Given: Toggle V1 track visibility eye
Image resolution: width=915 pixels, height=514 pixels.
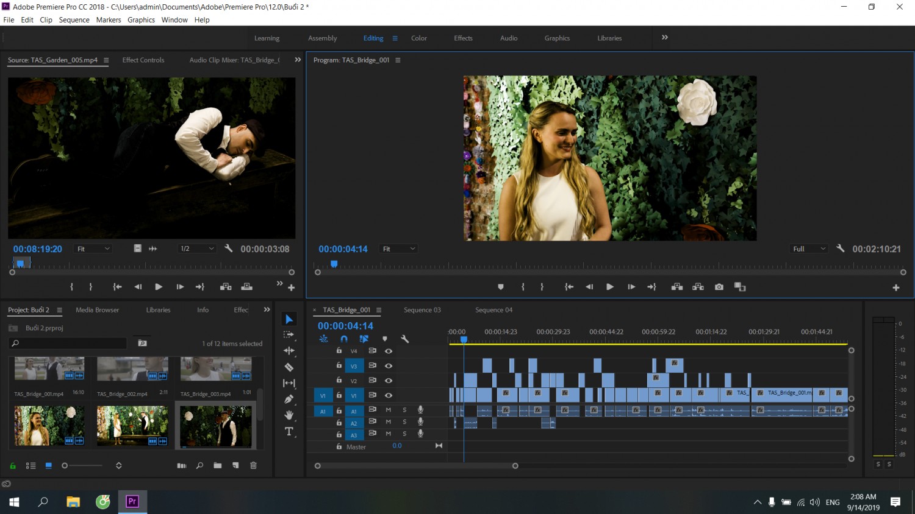Looking at the screenshot, I should 389,395.
